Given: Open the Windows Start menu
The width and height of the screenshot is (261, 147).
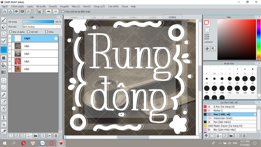Looking at the screenshot, I should click(x=5, y=143).
